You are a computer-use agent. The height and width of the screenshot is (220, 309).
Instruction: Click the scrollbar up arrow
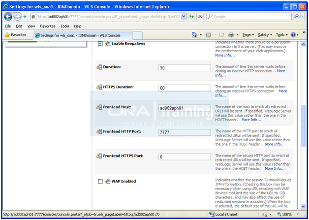303,45
